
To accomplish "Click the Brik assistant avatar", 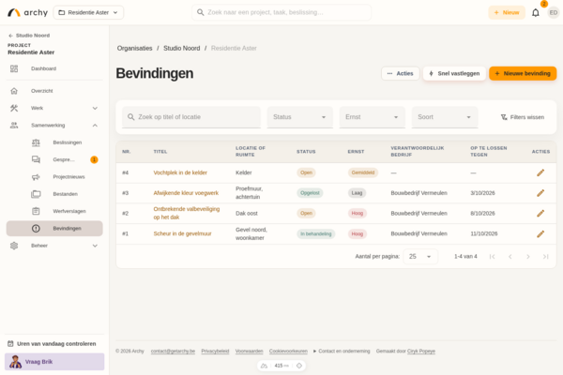I will click(x=15, y=362).
